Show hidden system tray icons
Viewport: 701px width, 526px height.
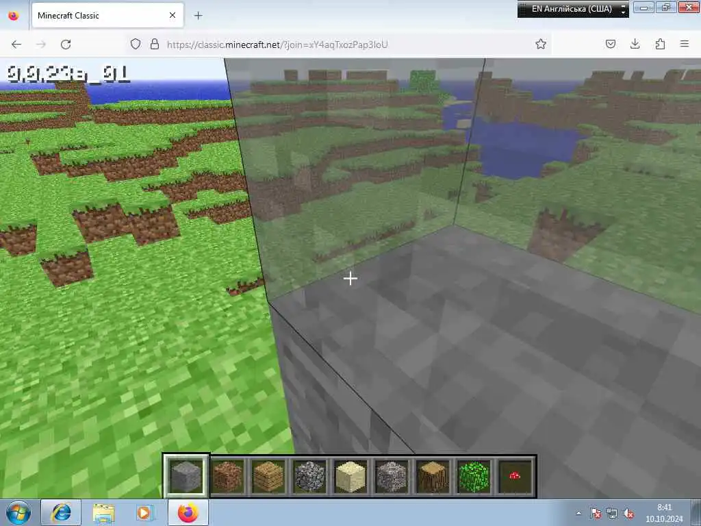pos(578,514)
